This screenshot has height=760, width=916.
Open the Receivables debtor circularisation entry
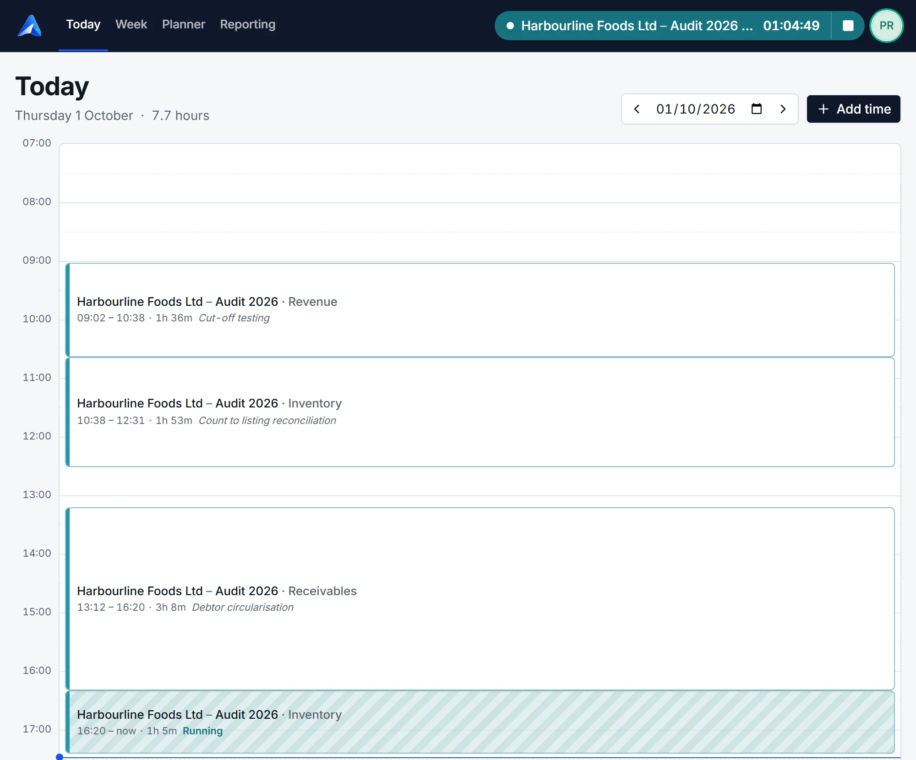[x=480, y=599]
